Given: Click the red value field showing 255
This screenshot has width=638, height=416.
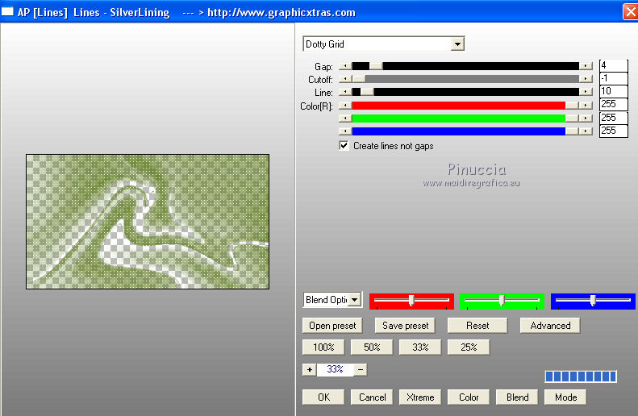Looking at the screenshot, I should [614, 105].
